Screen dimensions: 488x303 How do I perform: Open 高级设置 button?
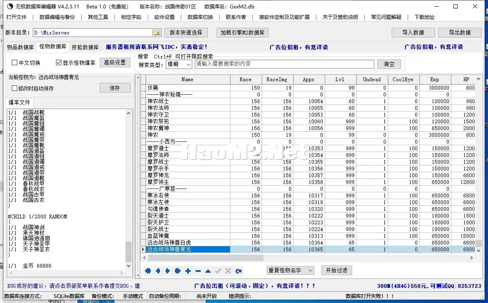[x=115, y=62]
